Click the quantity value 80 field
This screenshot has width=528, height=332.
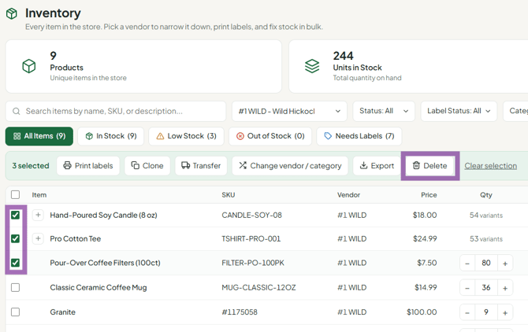486,263
